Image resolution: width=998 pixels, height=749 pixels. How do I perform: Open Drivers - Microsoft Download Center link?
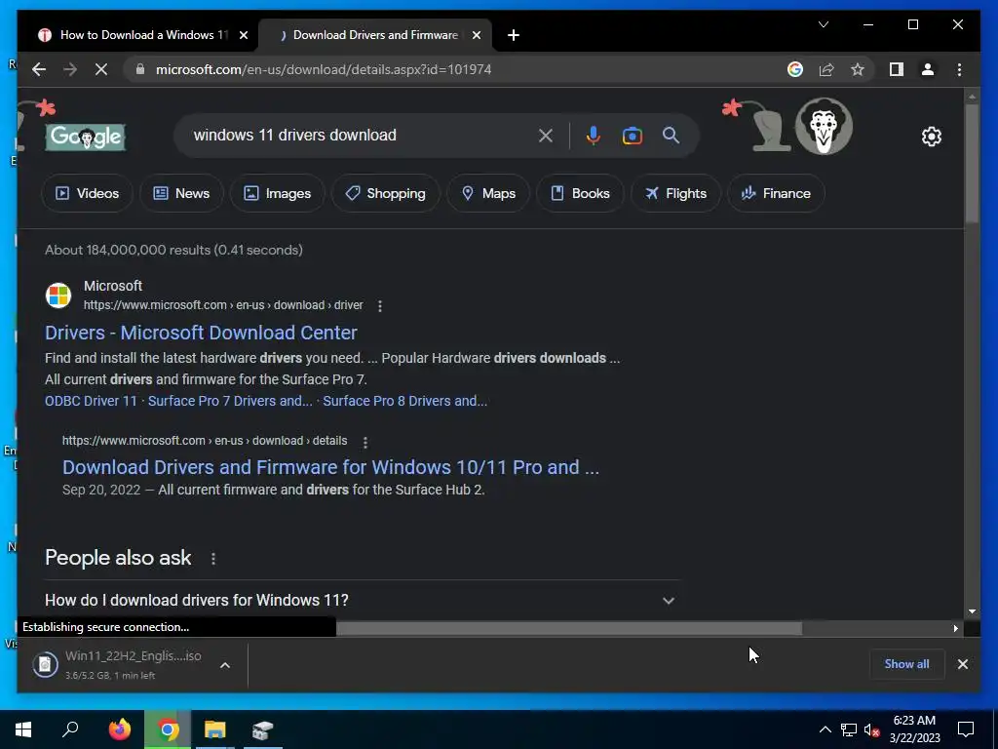[x=201, y=333]
